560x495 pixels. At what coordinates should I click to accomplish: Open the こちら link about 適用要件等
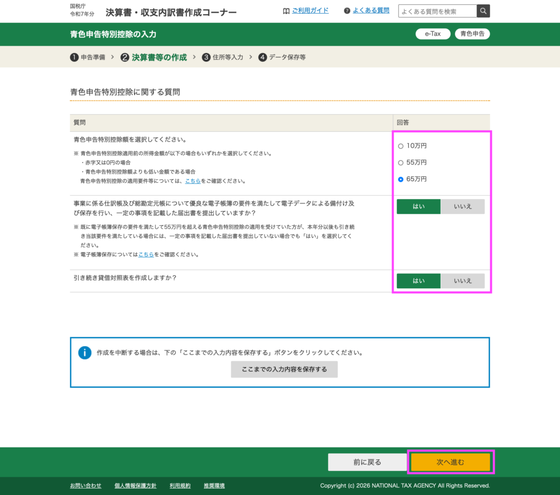192,180
